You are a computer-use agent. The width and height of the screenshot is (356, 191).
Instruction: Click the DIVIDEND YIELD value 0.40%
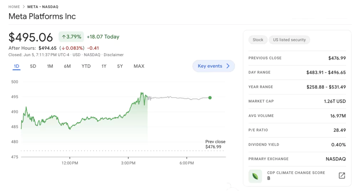[339, 145]
